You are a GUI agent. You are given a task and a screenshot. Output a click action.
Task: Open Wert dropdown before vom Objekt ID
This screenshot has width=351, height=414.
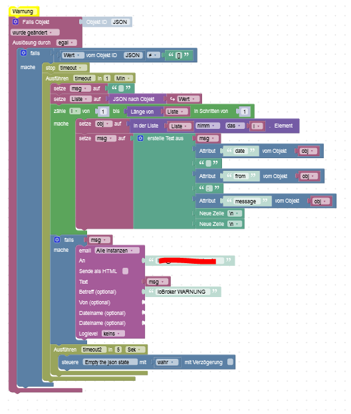pyautogui.click(x=73, y=55)
